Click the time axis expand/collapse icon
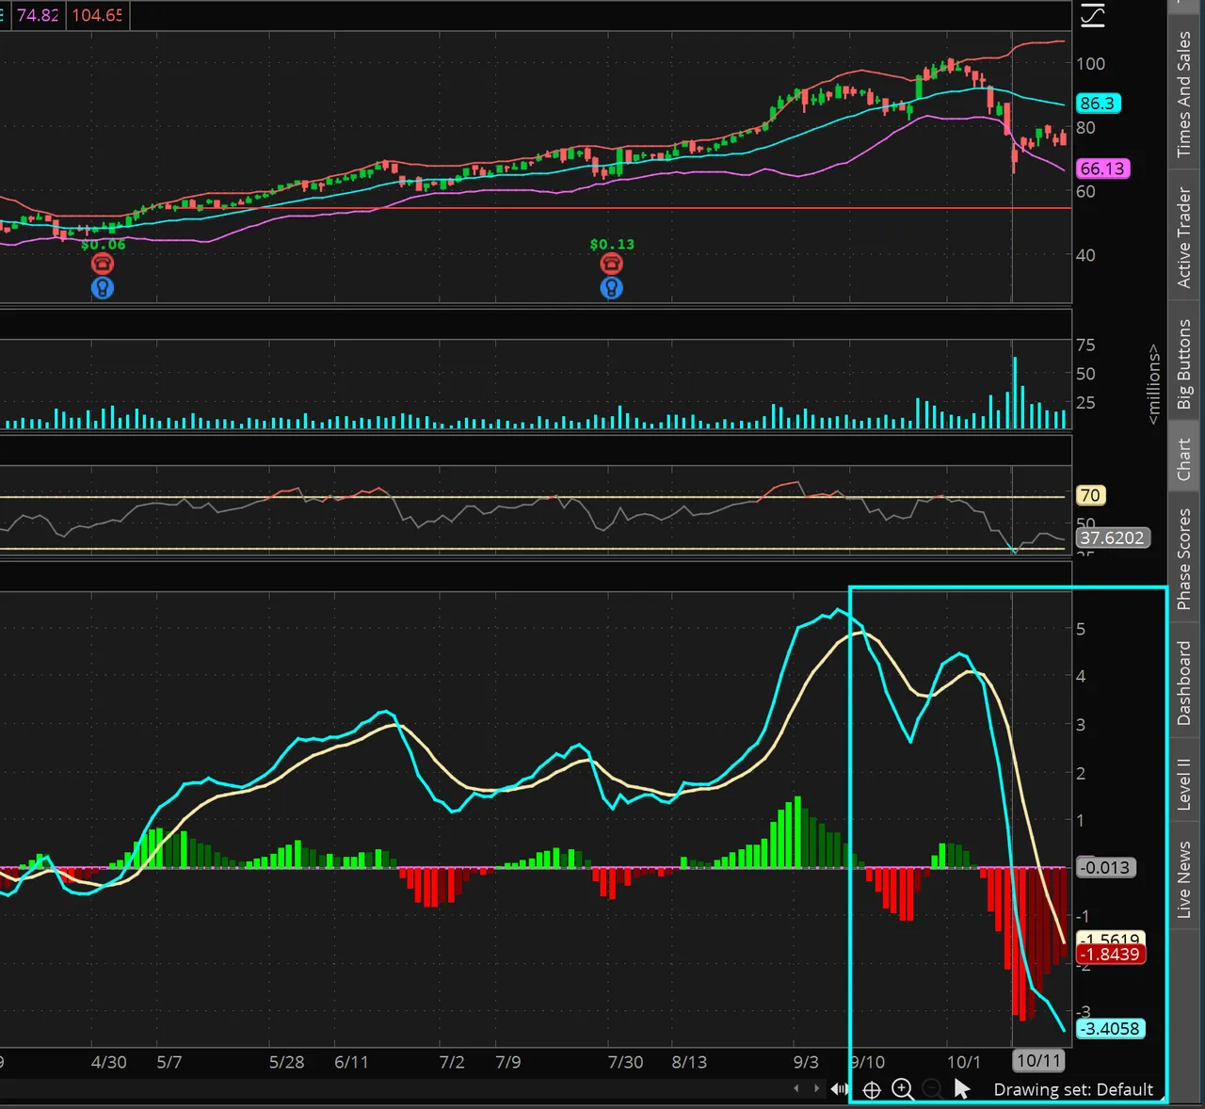Image resolution: width=1205 pixels, height=1109 pixels. tap(839, 1089)
